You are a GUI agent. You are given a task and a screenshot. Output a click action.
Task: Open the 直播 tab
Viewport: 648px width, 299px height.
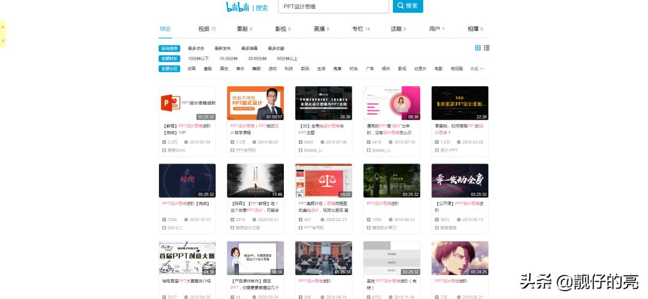point(321,29)
